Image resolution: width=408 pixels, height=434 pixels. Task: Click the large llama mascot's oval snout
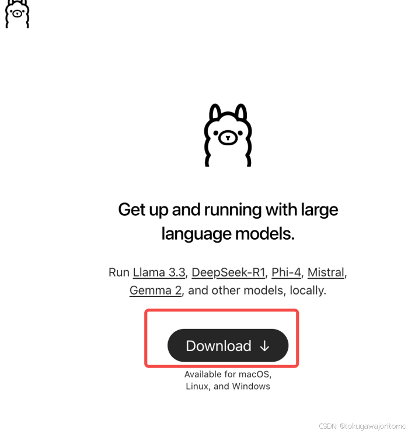[228, 138]
